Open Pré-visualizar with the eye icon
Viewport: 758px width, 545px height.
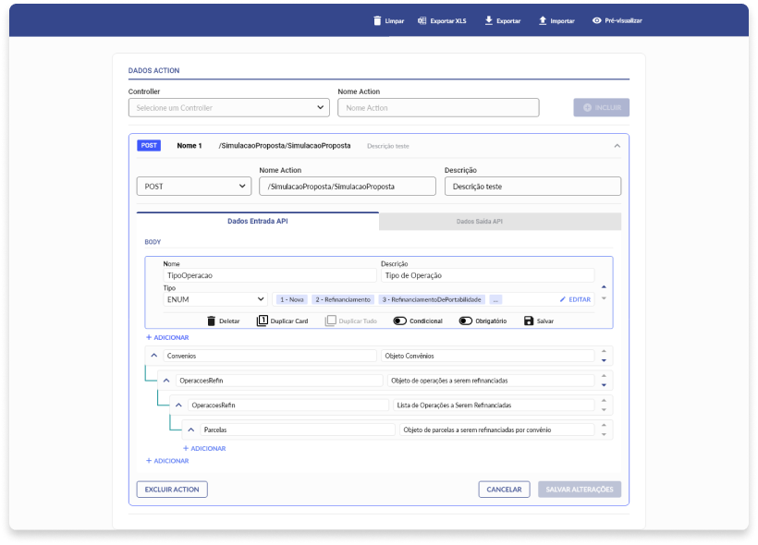[x=597, y=20]
